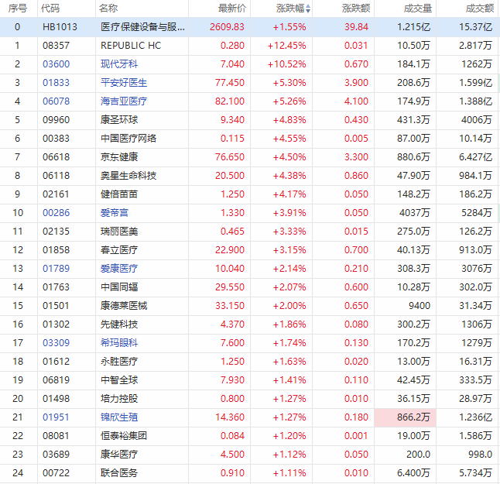Open 平安好医生 stock link

(124, 83)
